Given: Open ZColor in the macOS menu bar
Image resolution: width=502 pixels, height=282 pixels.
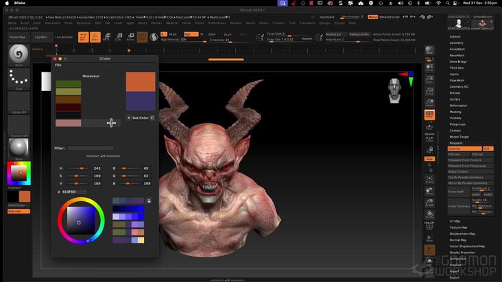Looking at the screenshot, I should point(19,3).
